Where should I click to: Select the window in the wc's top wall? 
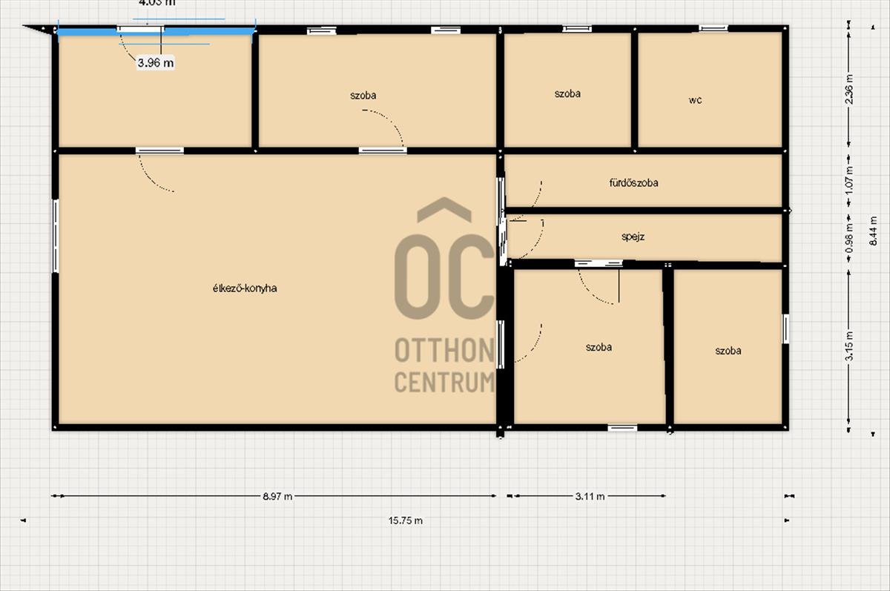click(x=713, y=29)
